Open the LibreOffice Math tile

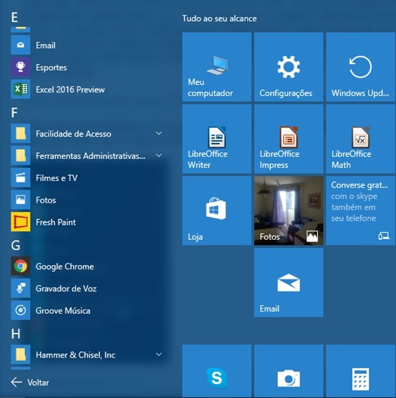[360, 139]
